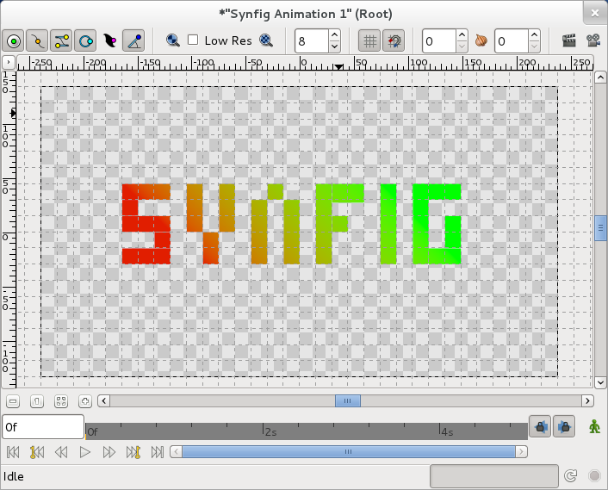This screenshot has width=608, height=490.
Task: Jump to the previous keyframe
Action: [x=37, y=452]
